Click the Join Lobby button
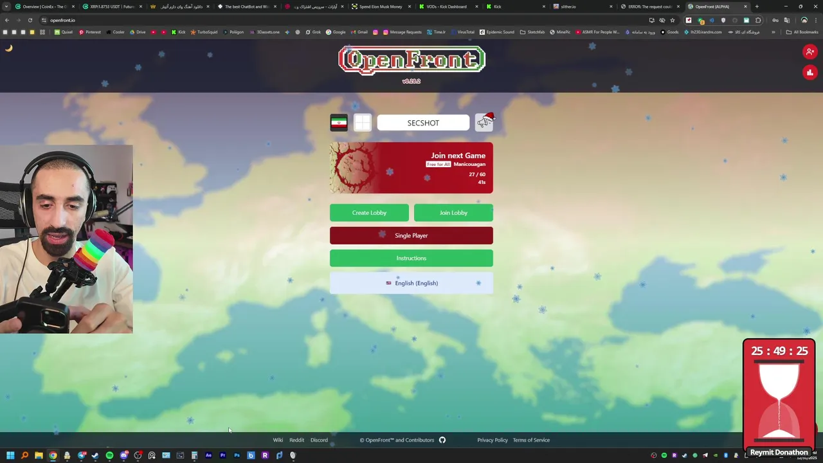Screen dimensions: 823x463 click(453, 213)
